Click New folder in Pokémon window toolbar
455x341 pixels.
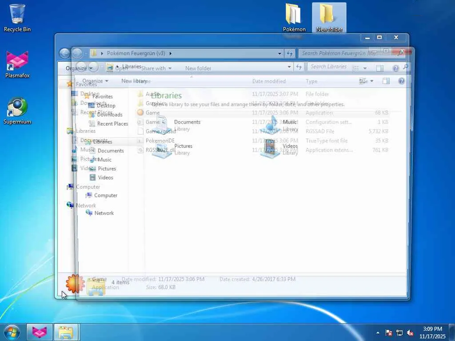coord(198,68)
